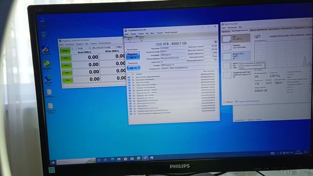This screenshot has height=176, width=313.
Task: Expand hidden tray icons chevron
Action: [277, 153]
